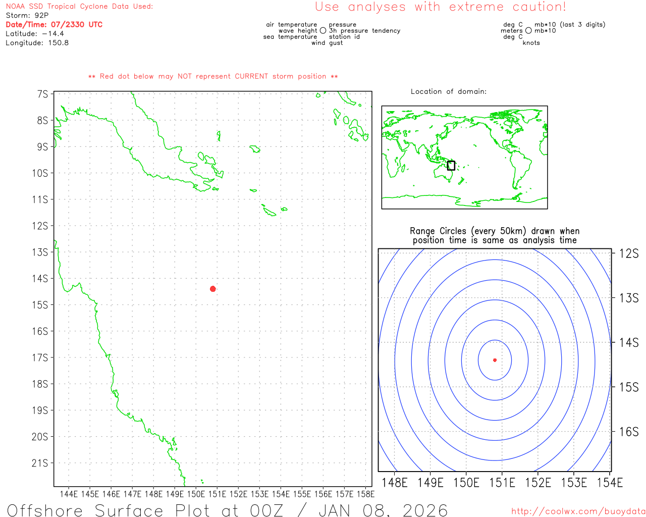Image resolution: width=646 pixels, height=517 pixels.
Task: Click the 'air temperature' legend label
Action: (x=292, y=25)
